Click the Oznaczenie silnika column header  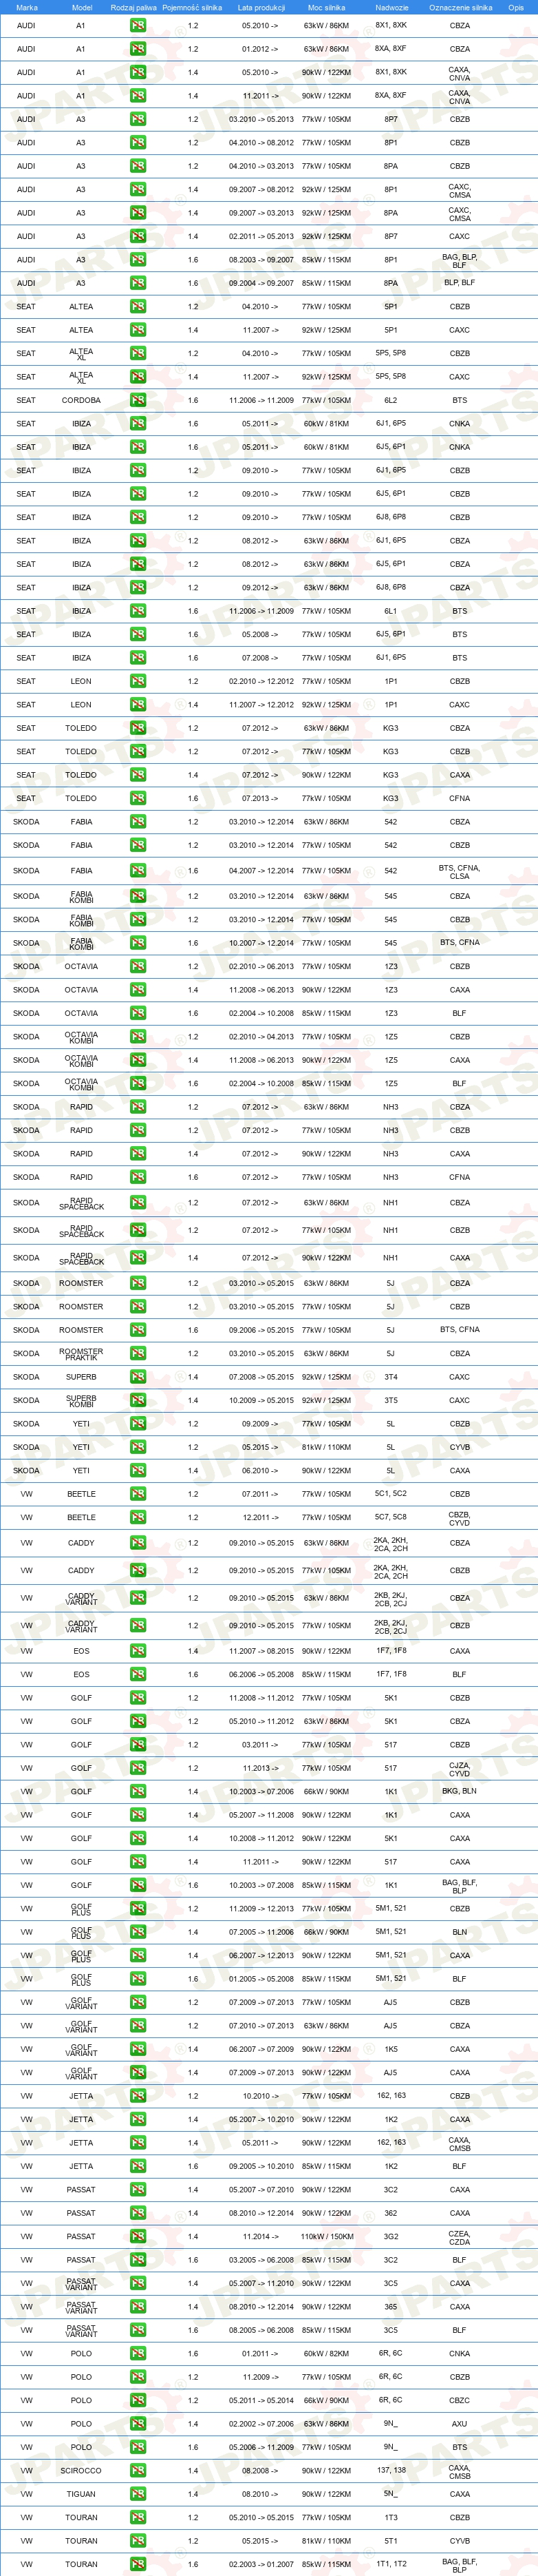(460, 7)
